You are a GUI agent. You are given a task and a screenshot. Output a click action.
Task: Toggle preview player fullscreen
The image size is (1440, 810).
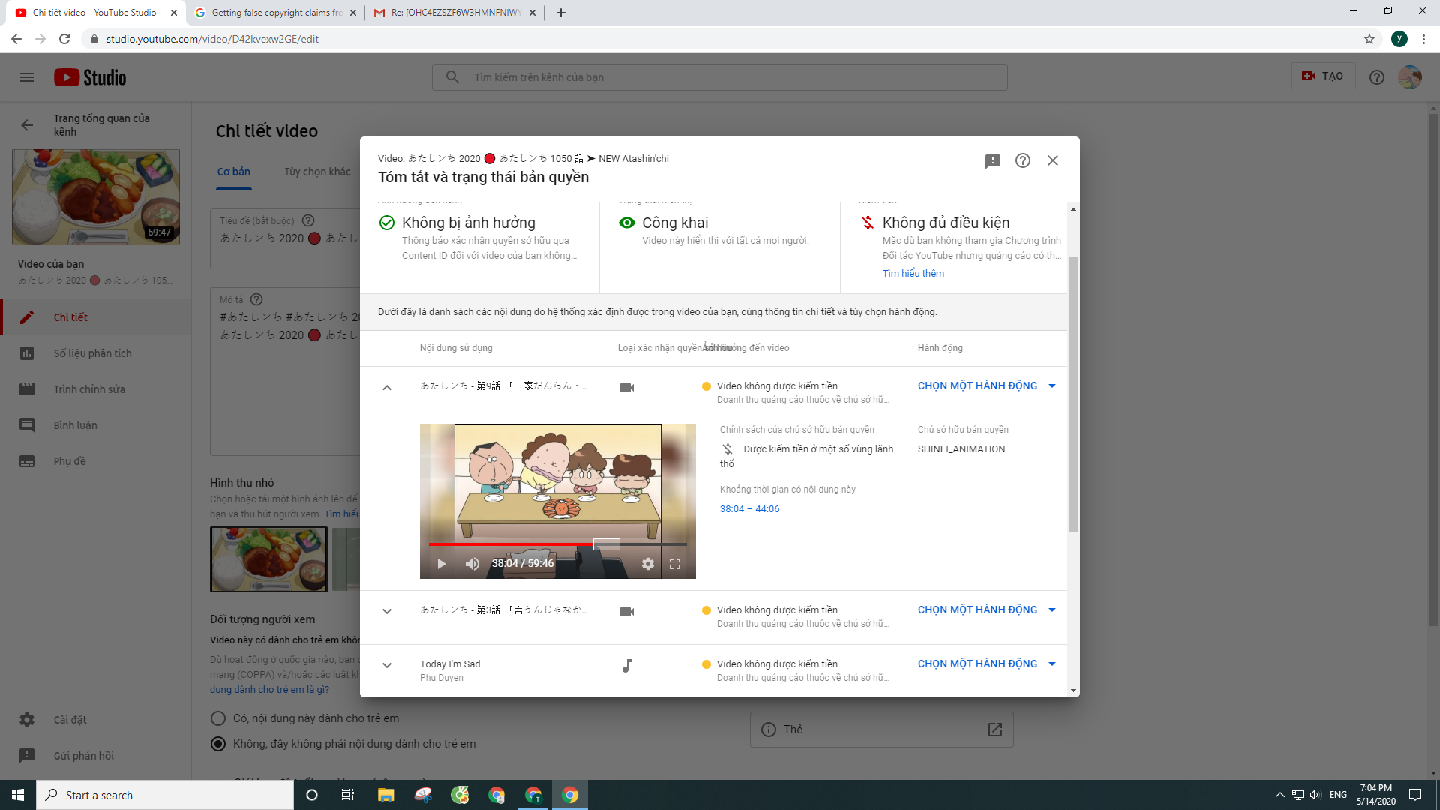[675, 564]
